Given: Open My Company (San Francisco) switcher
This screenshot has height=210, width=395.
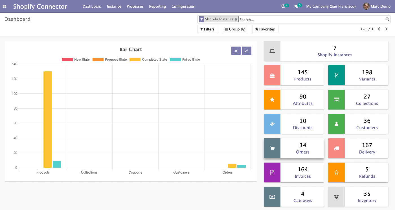Looking at the screenshot, I should point(331,6).
